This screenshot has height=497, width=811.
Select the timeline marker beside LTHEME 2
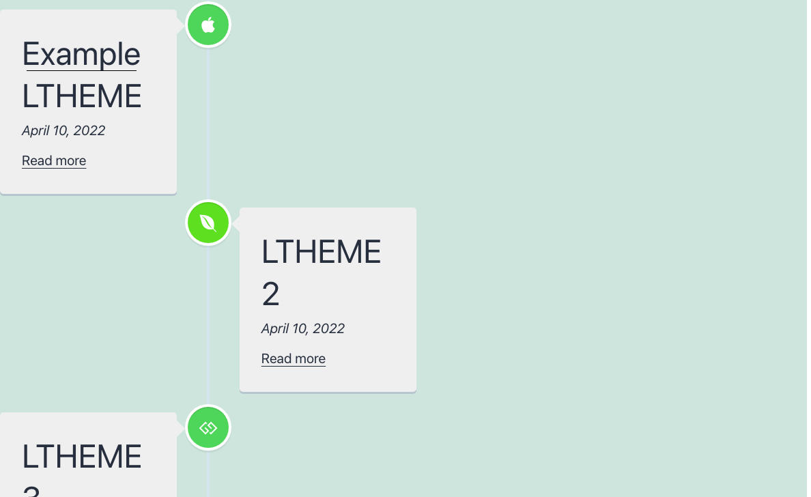point(208,223)
